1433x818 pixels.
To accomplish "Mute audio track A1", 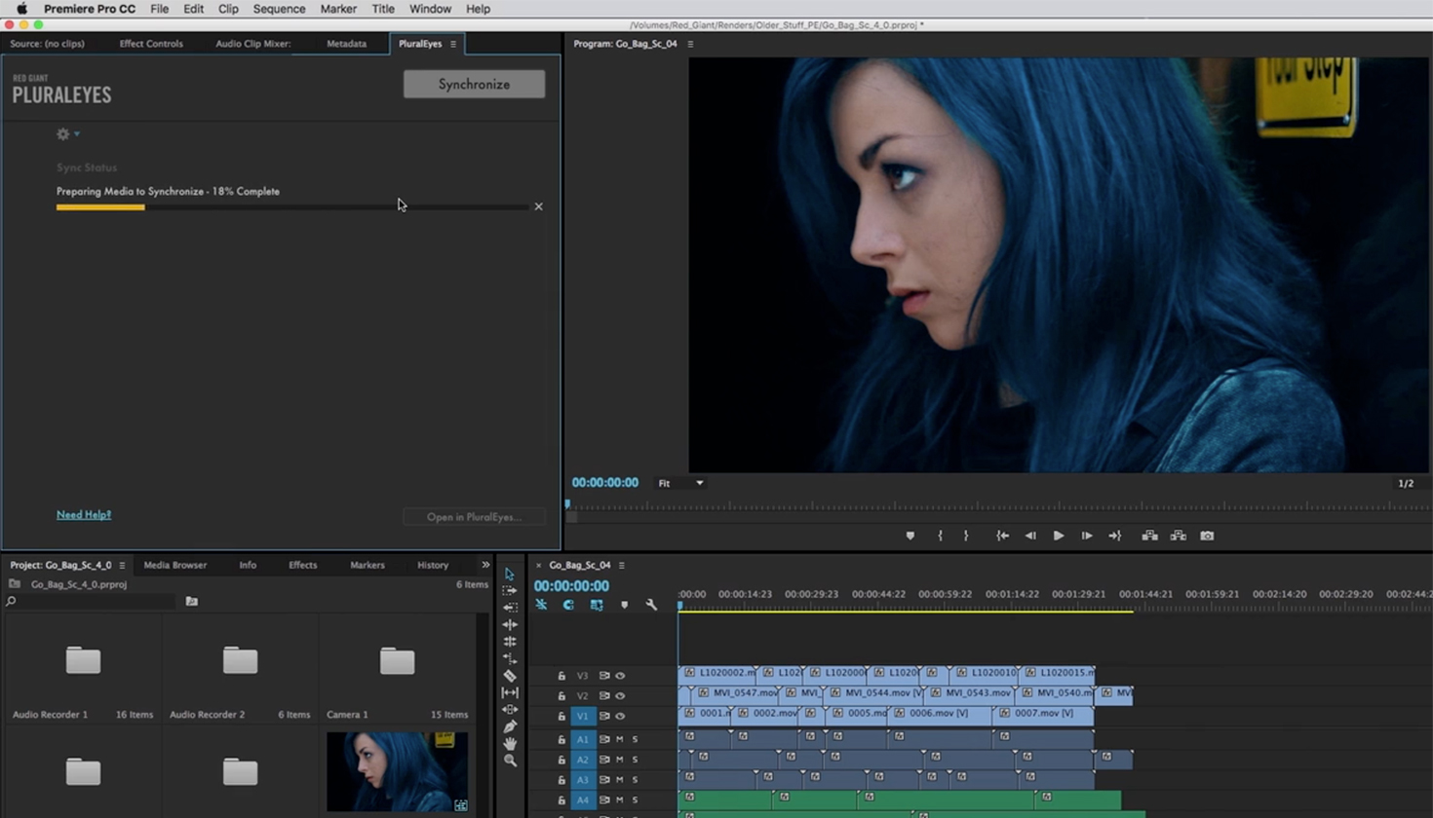I will [x=619, y=739].
